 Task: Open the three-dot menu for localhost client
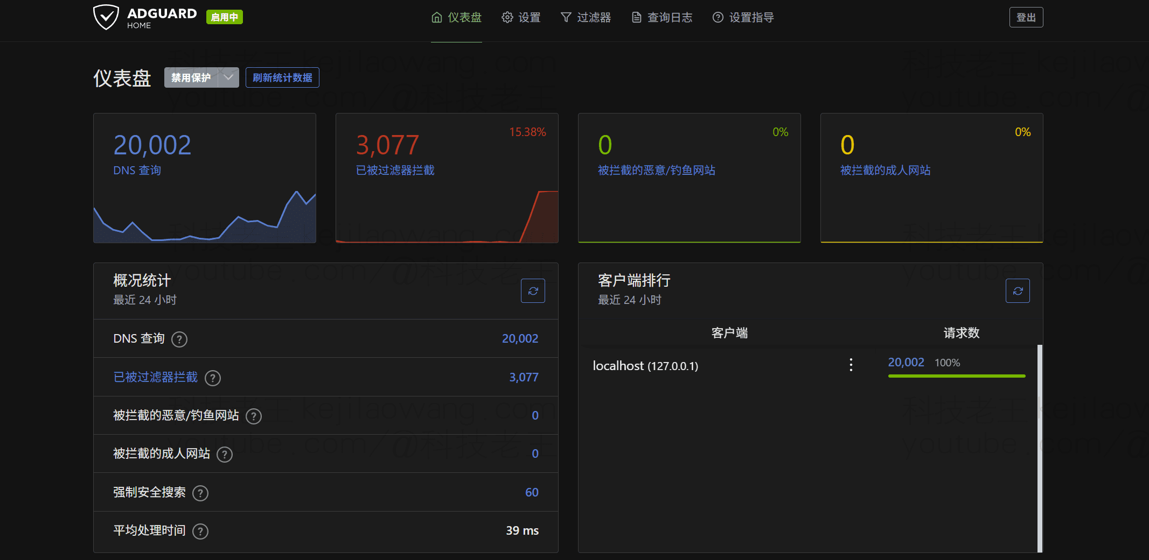(851, 365)
